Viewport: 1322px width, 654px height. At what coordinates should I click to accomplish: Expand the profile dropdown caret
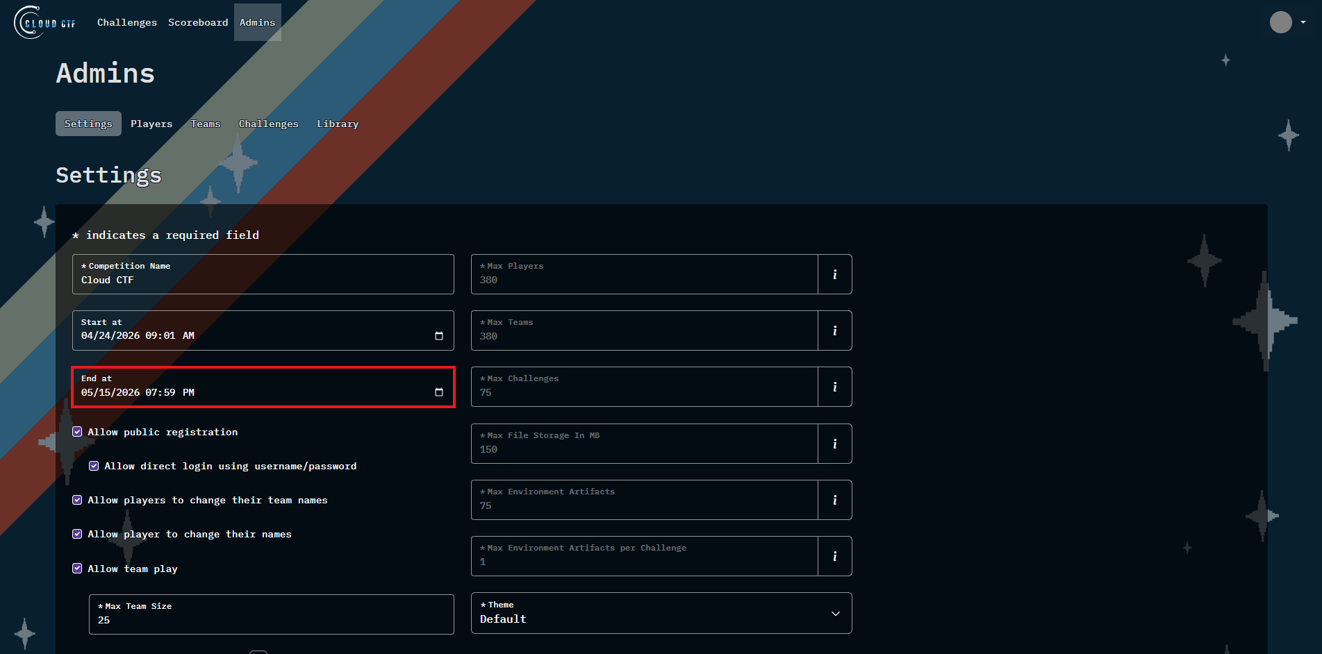click(x=1303, y=22)
